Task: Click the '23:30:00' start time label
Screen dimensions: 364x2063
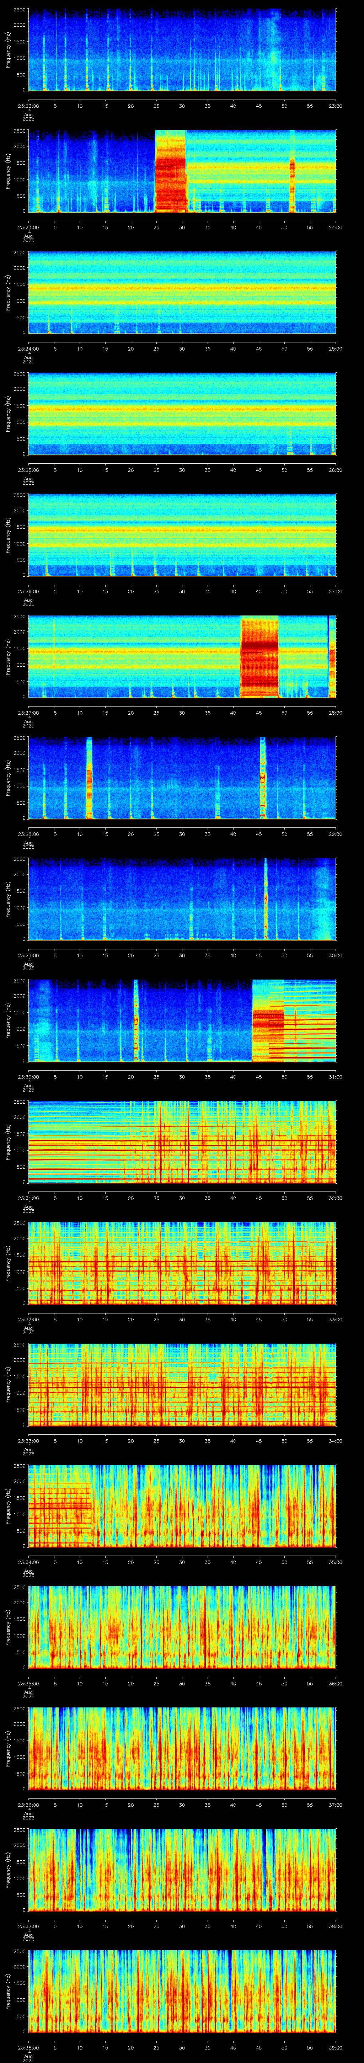Action: click(28, 1076)
